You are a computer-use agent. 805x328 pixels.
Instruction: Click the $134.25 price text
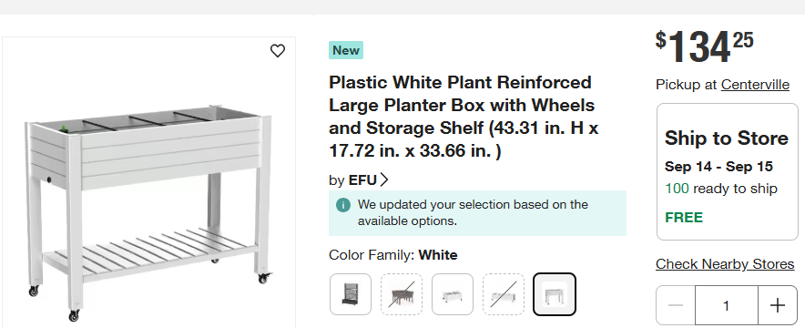click(705, 46)
